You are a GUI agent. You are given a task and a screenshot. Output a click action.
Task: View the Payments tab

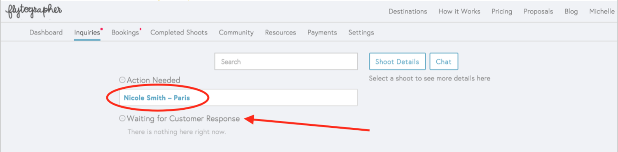[x=322, y=32]
